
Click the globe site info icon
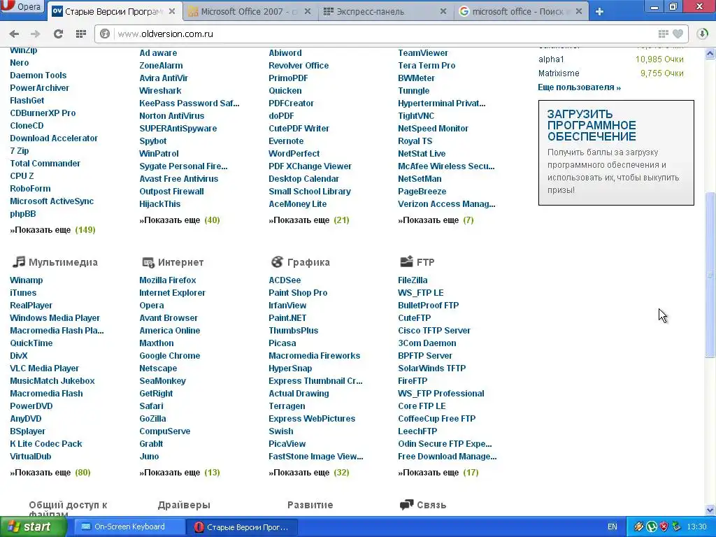(x=105, y=34)
